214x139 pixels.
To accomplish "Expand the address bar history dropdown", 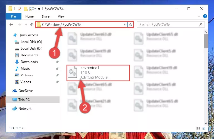I will (125, 25).
